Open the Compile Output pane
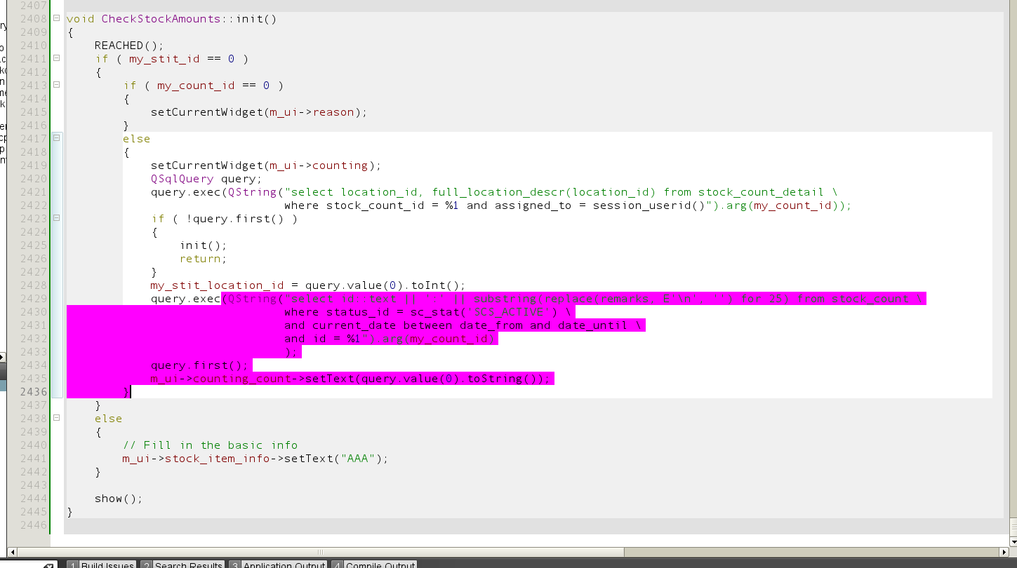 point(373,564)
